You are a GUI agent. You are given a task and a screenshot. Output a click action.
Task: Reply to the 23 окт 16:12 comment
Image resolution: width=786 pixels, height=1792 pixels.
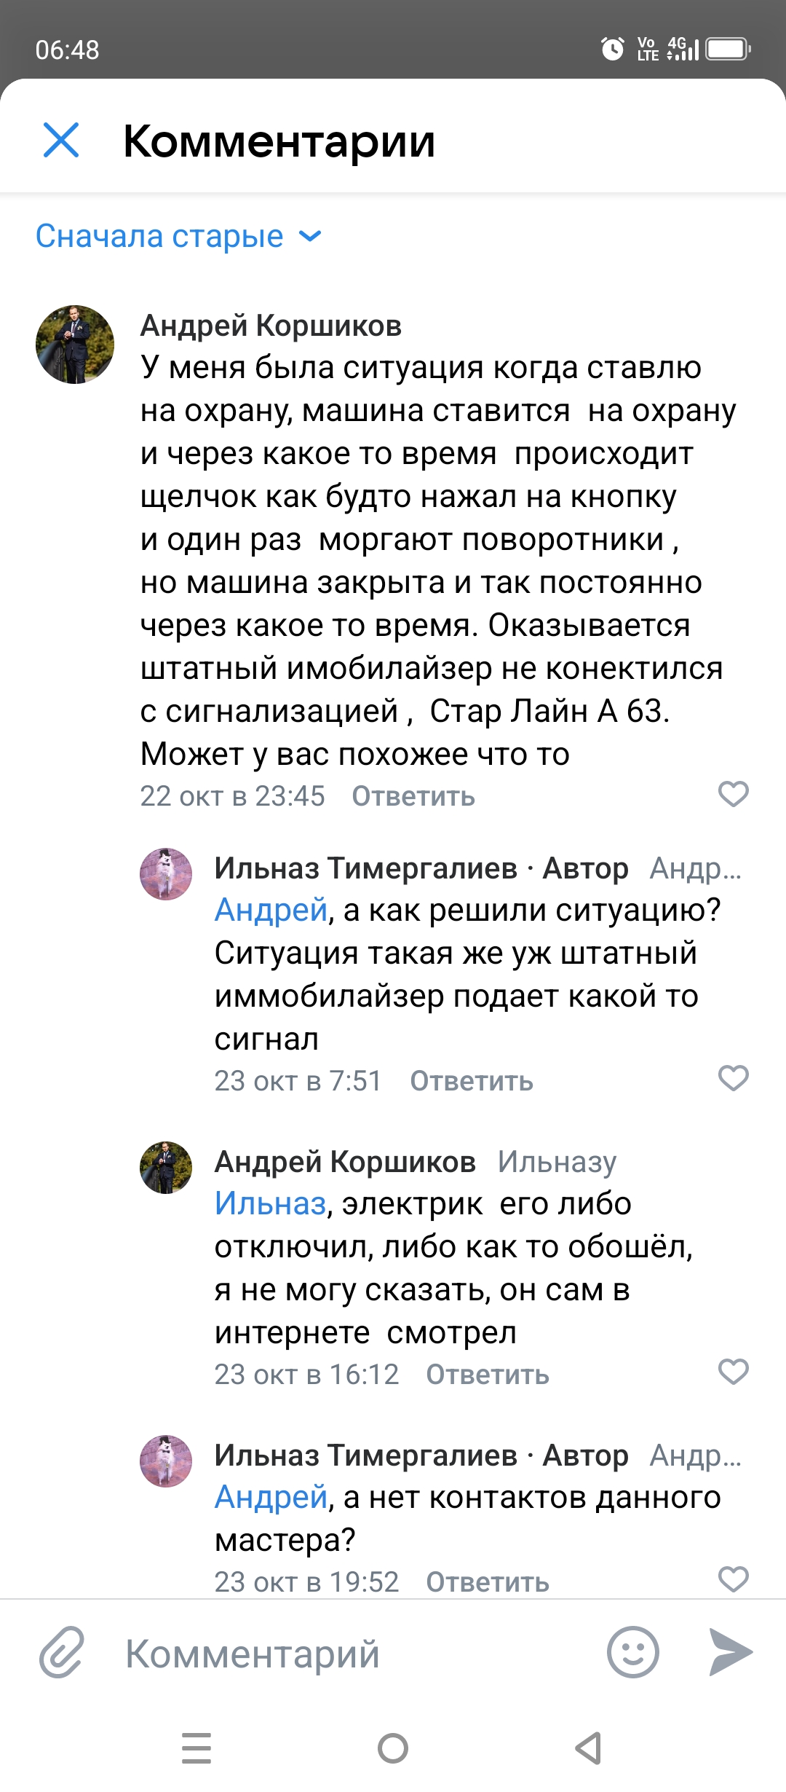[487, 1375]
